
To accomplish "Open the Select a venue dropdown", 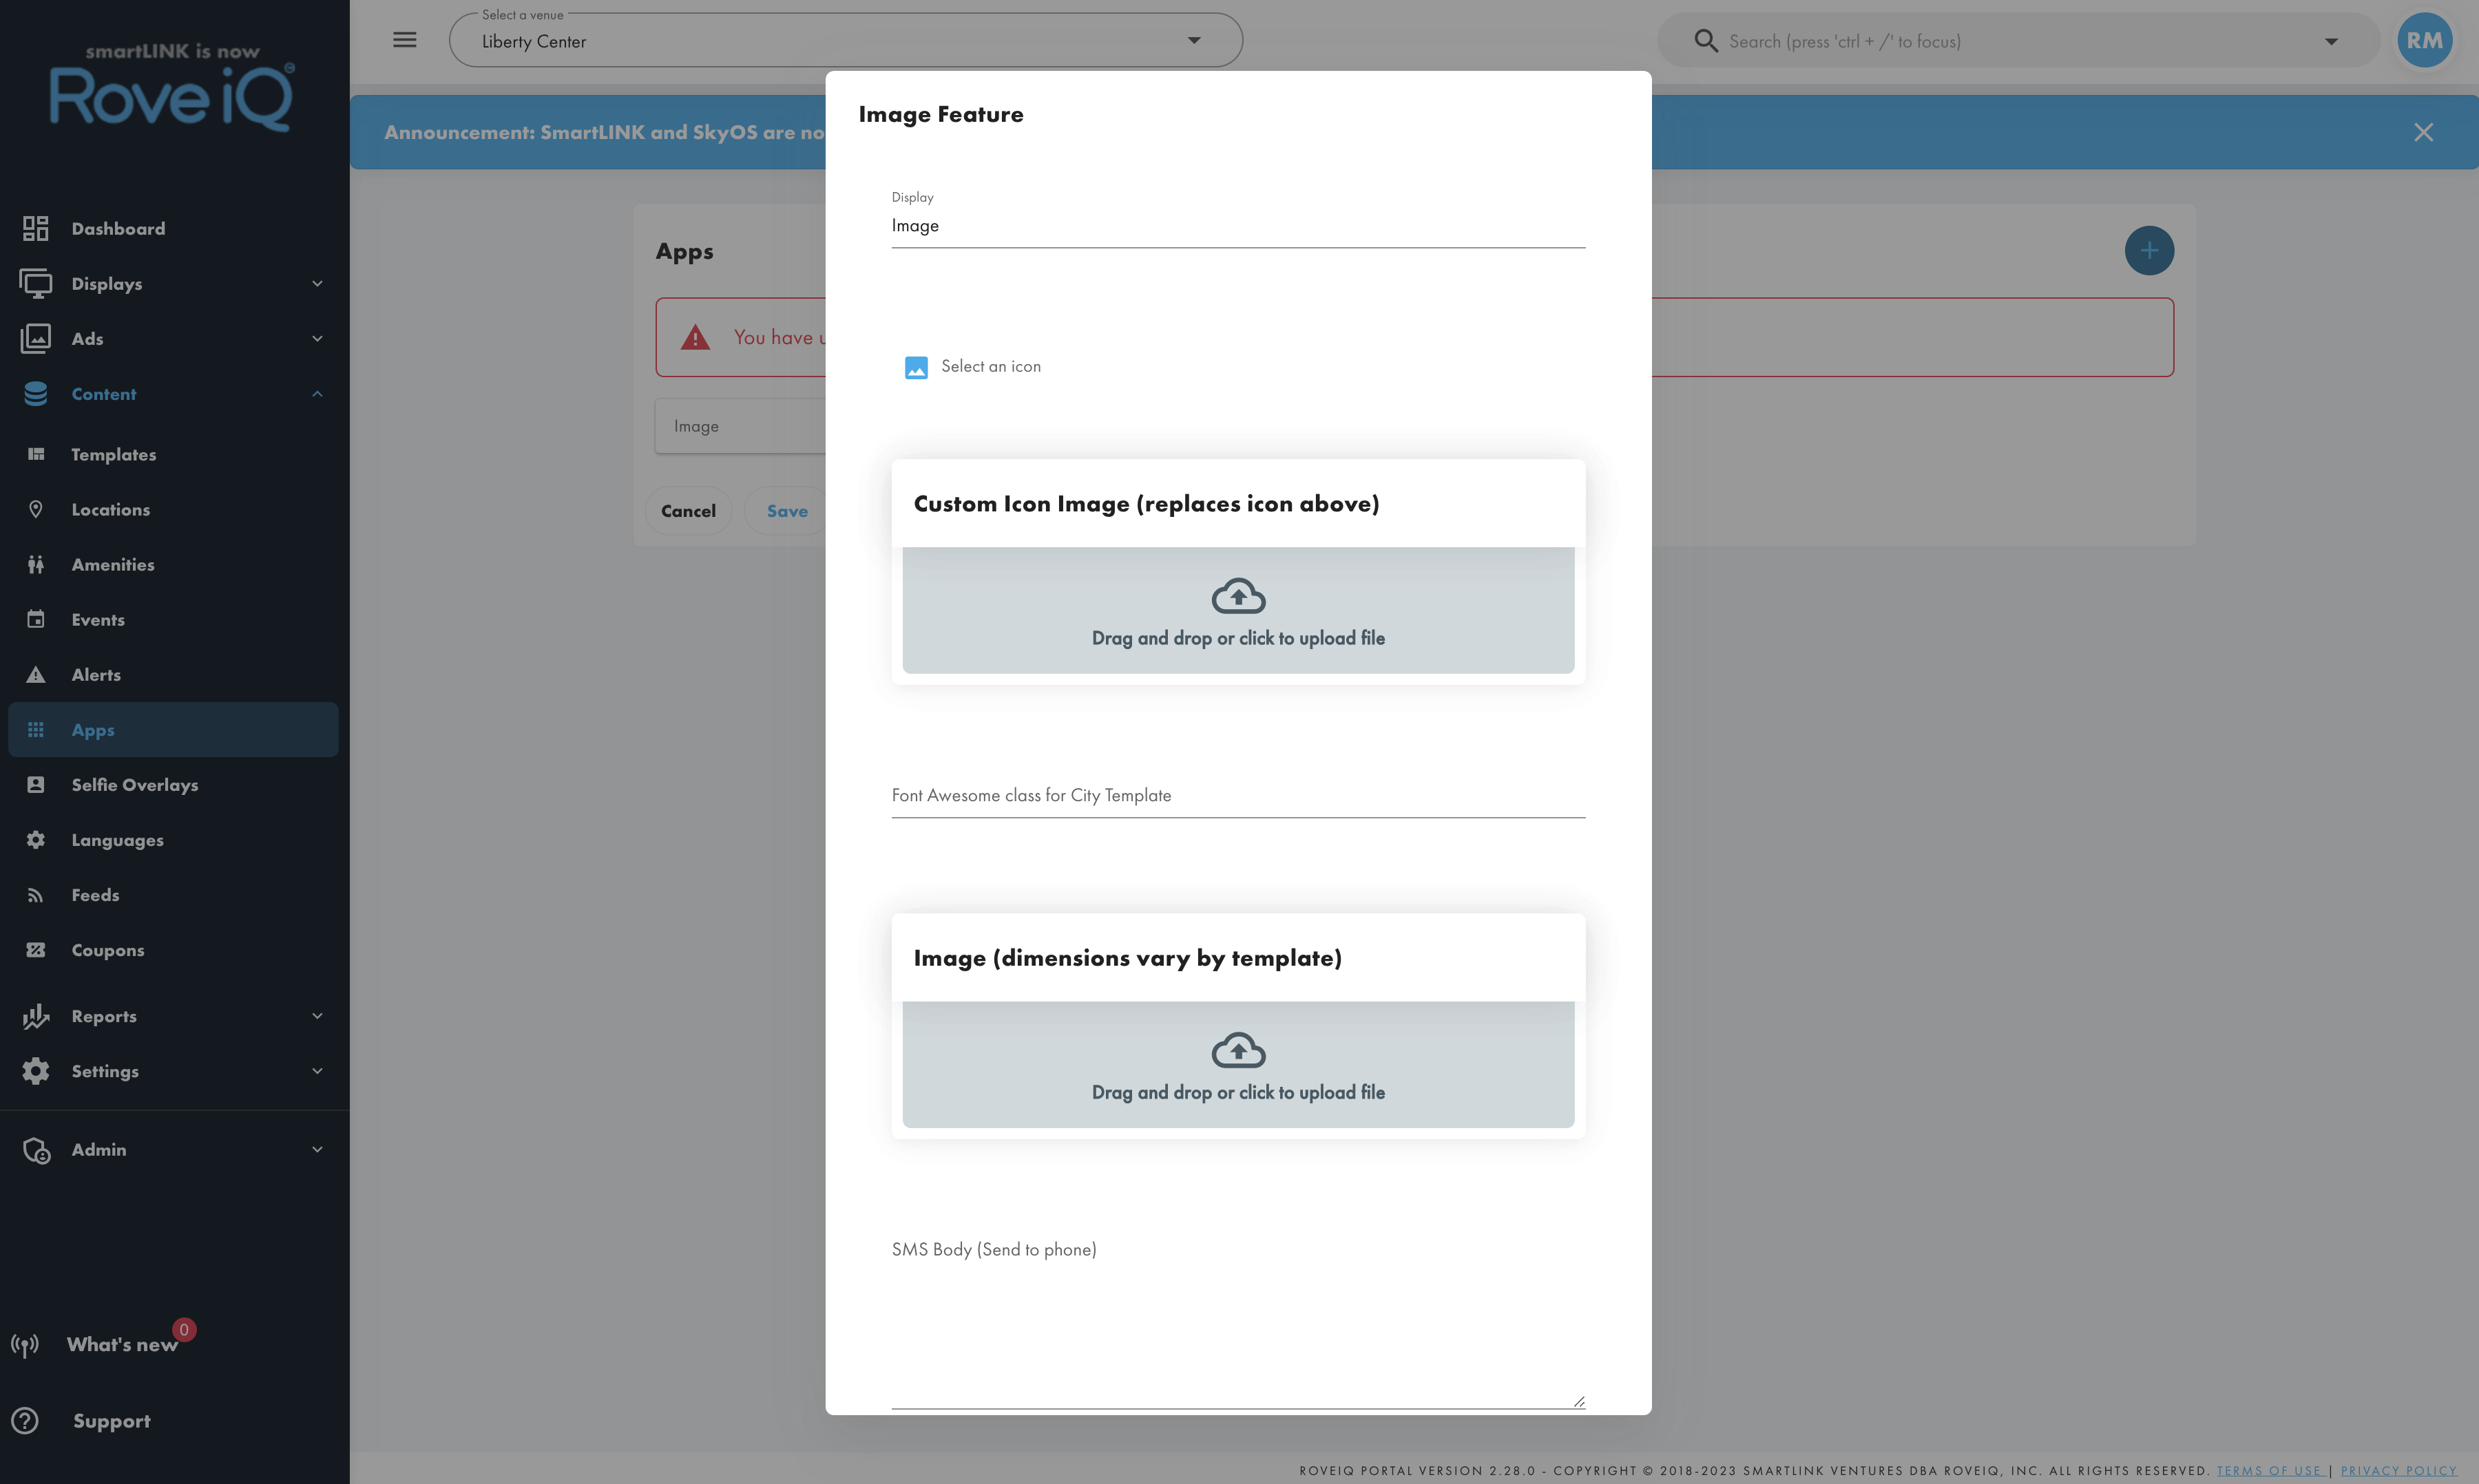I will (x=846, y=41).
